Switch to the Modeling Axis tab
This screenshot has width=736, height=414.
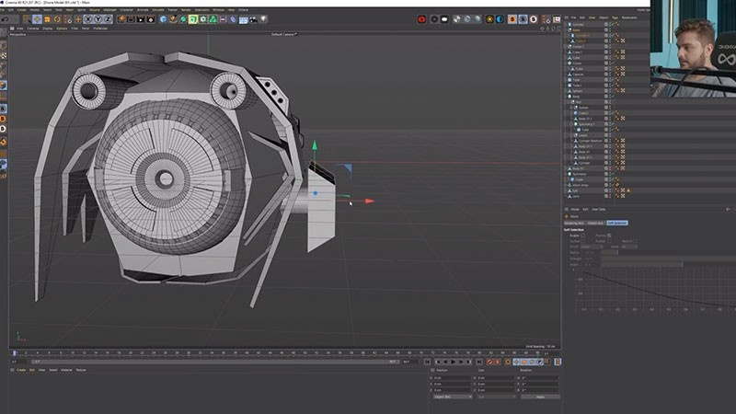coord(573,223)
